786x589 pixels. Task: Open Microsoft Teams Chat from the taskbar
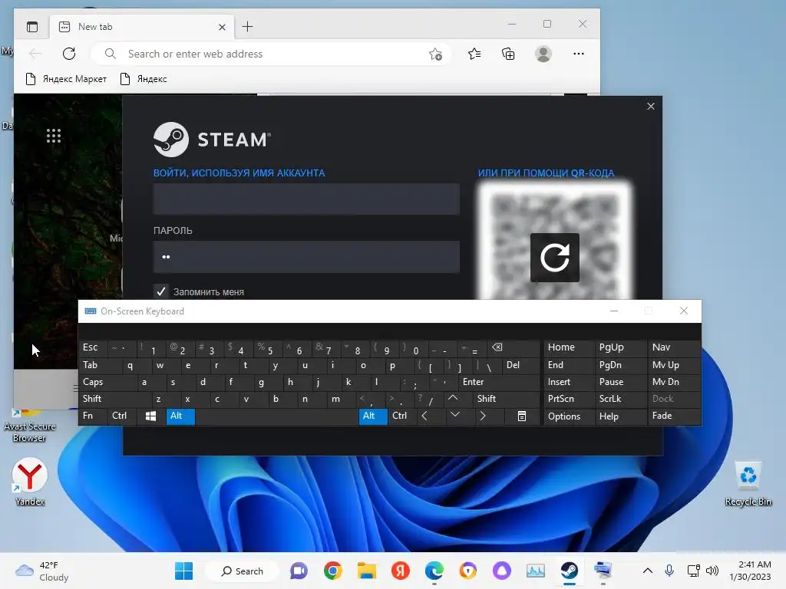(x=299, y=571)
